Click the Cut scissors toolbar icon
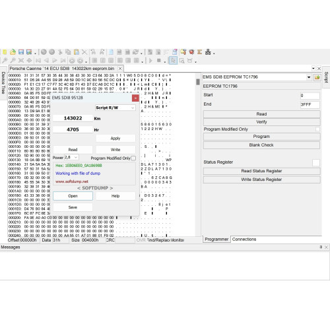This screenshot has height=330, width=330. coord(60,52)
